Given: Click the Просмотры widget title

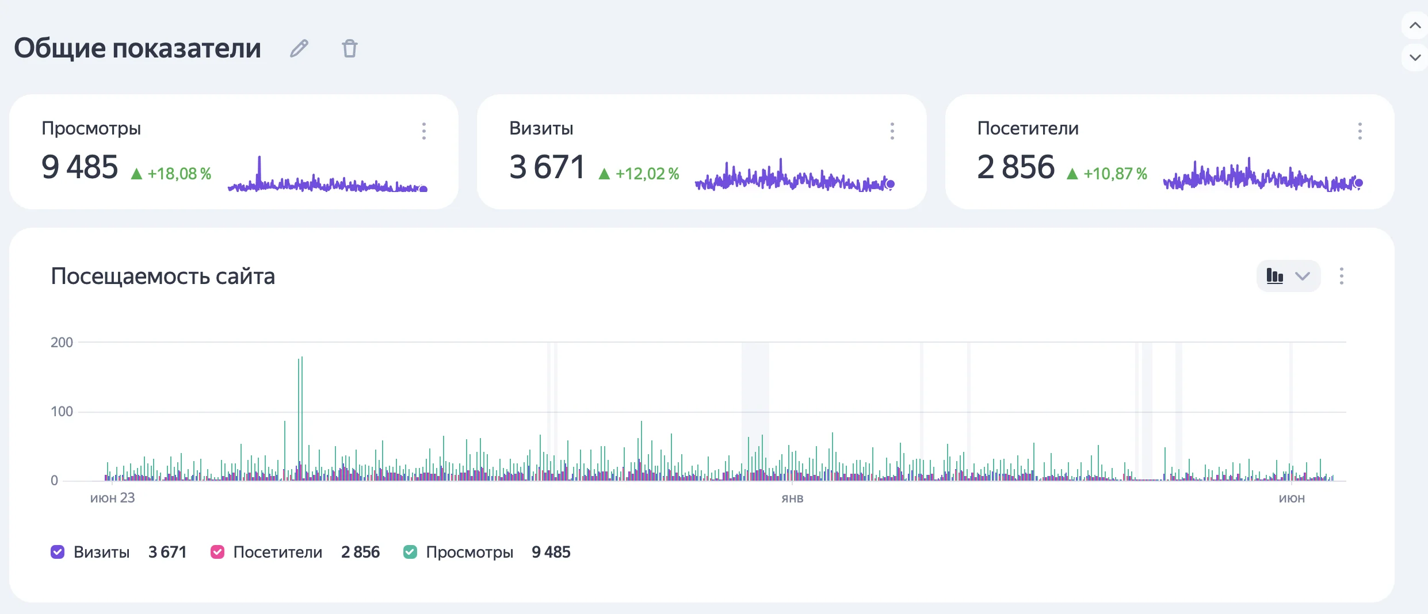Looking at the screenshot, I should click(x=91, y=128).
